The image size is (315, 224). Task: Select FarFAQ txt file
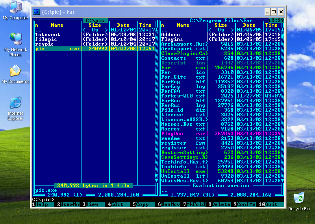221,91
